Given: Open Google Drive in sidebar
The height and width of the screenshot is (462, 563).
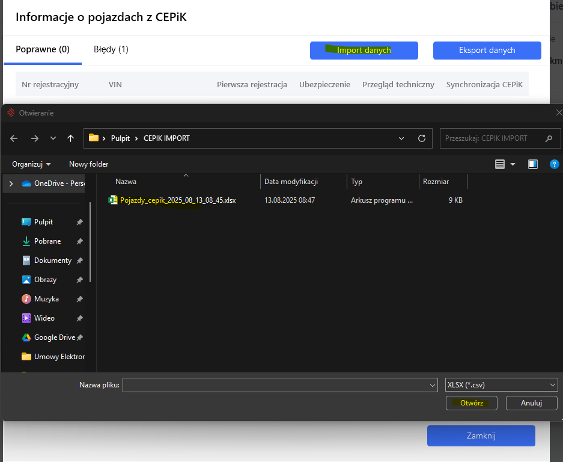Looking at the screenshot, I should (54, 337).
